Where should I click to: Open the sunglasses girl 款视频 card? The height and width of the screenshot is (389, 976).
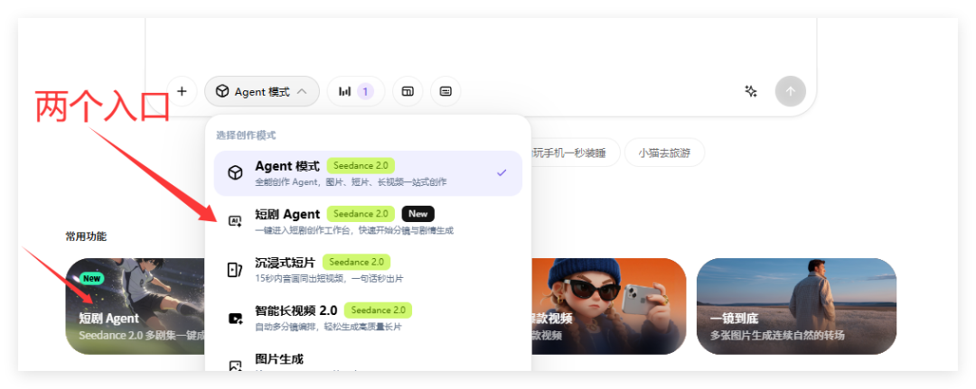[x=608, y=306]
